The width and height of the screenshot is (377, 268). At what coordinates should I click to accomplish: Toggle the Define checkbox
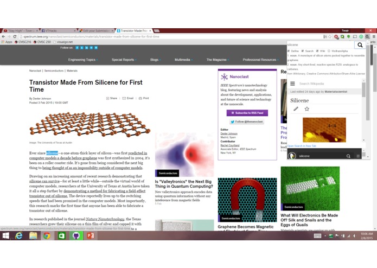[x=289, y=51]
